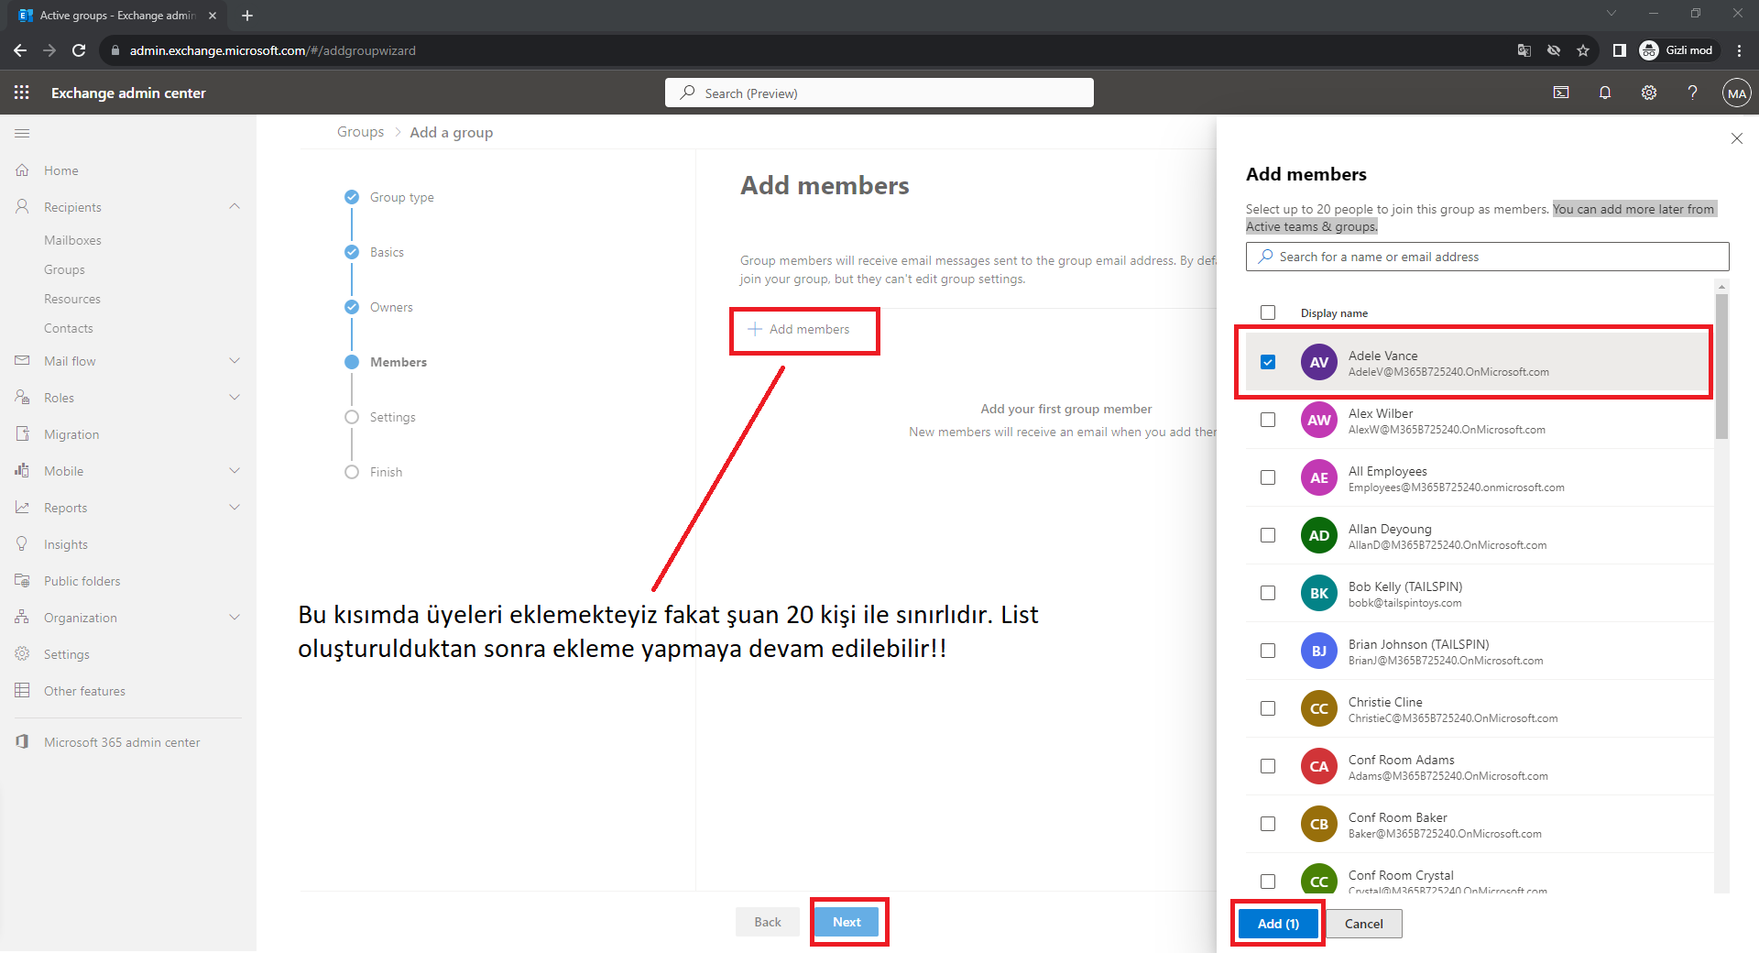1759x953 pixels.
Task: Click the Next button
Action: (x=847, y=922)
